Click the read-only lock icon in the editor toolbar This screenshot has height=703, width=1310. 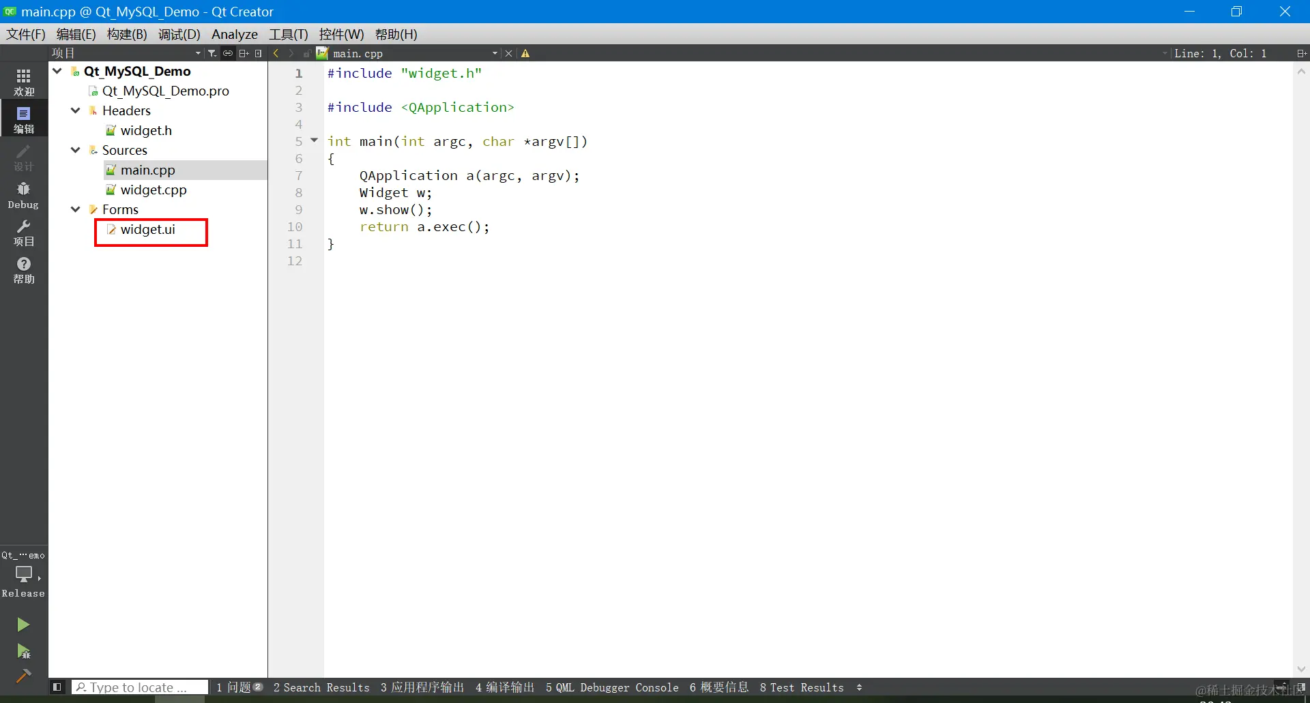[307, 53]
